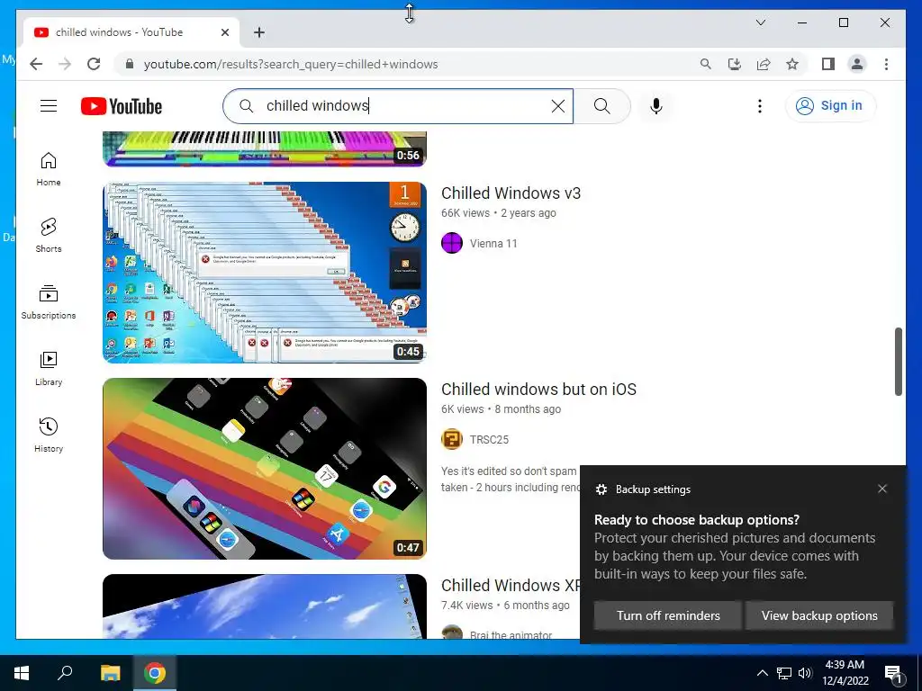Expand tab search dropdown arrow
Image resolution: width=922 pixels, height=691 pixels.
point(760,22)
